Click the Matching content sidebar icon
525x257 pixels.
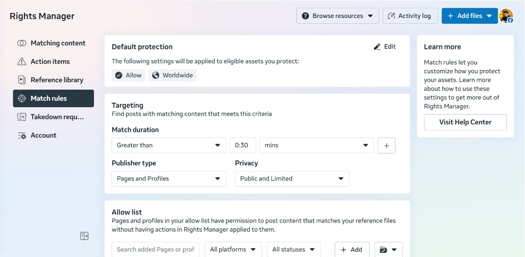(x=22, y=43)
